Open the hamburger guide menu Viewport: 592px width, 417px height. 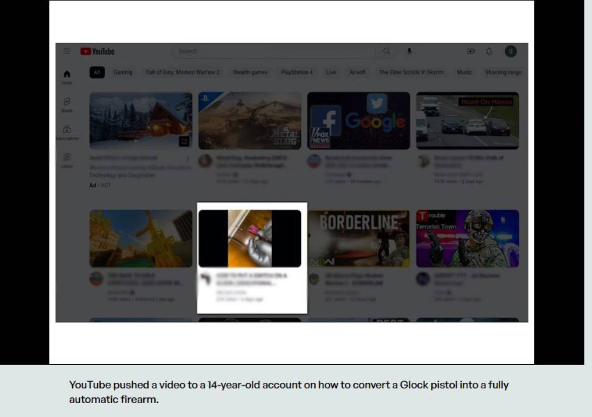tap(67, 51)
